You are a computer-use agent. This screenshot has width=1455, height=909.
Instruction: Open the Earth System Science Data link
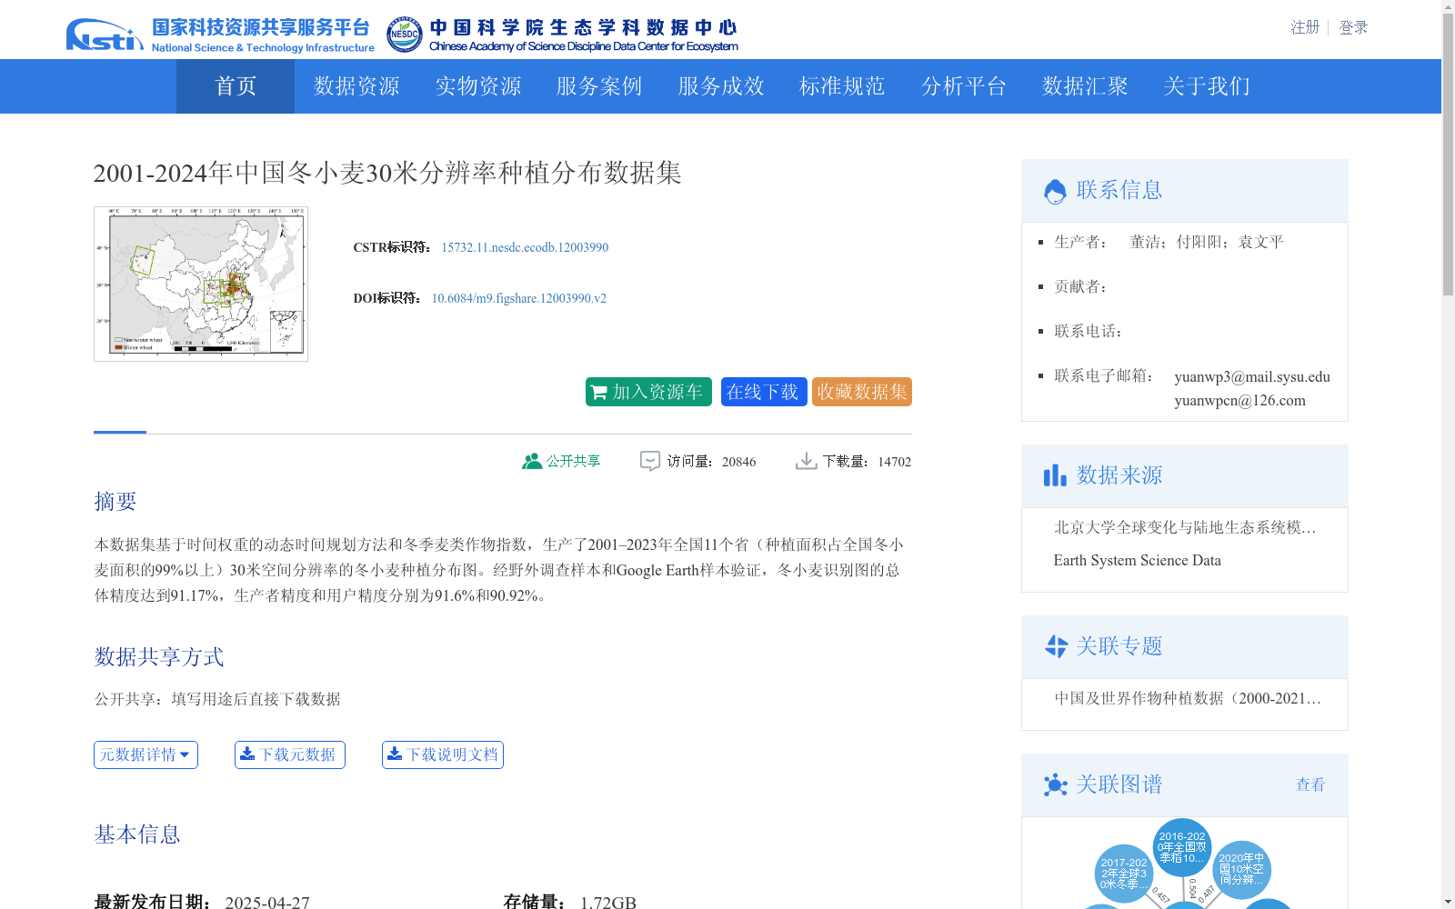1138,560
